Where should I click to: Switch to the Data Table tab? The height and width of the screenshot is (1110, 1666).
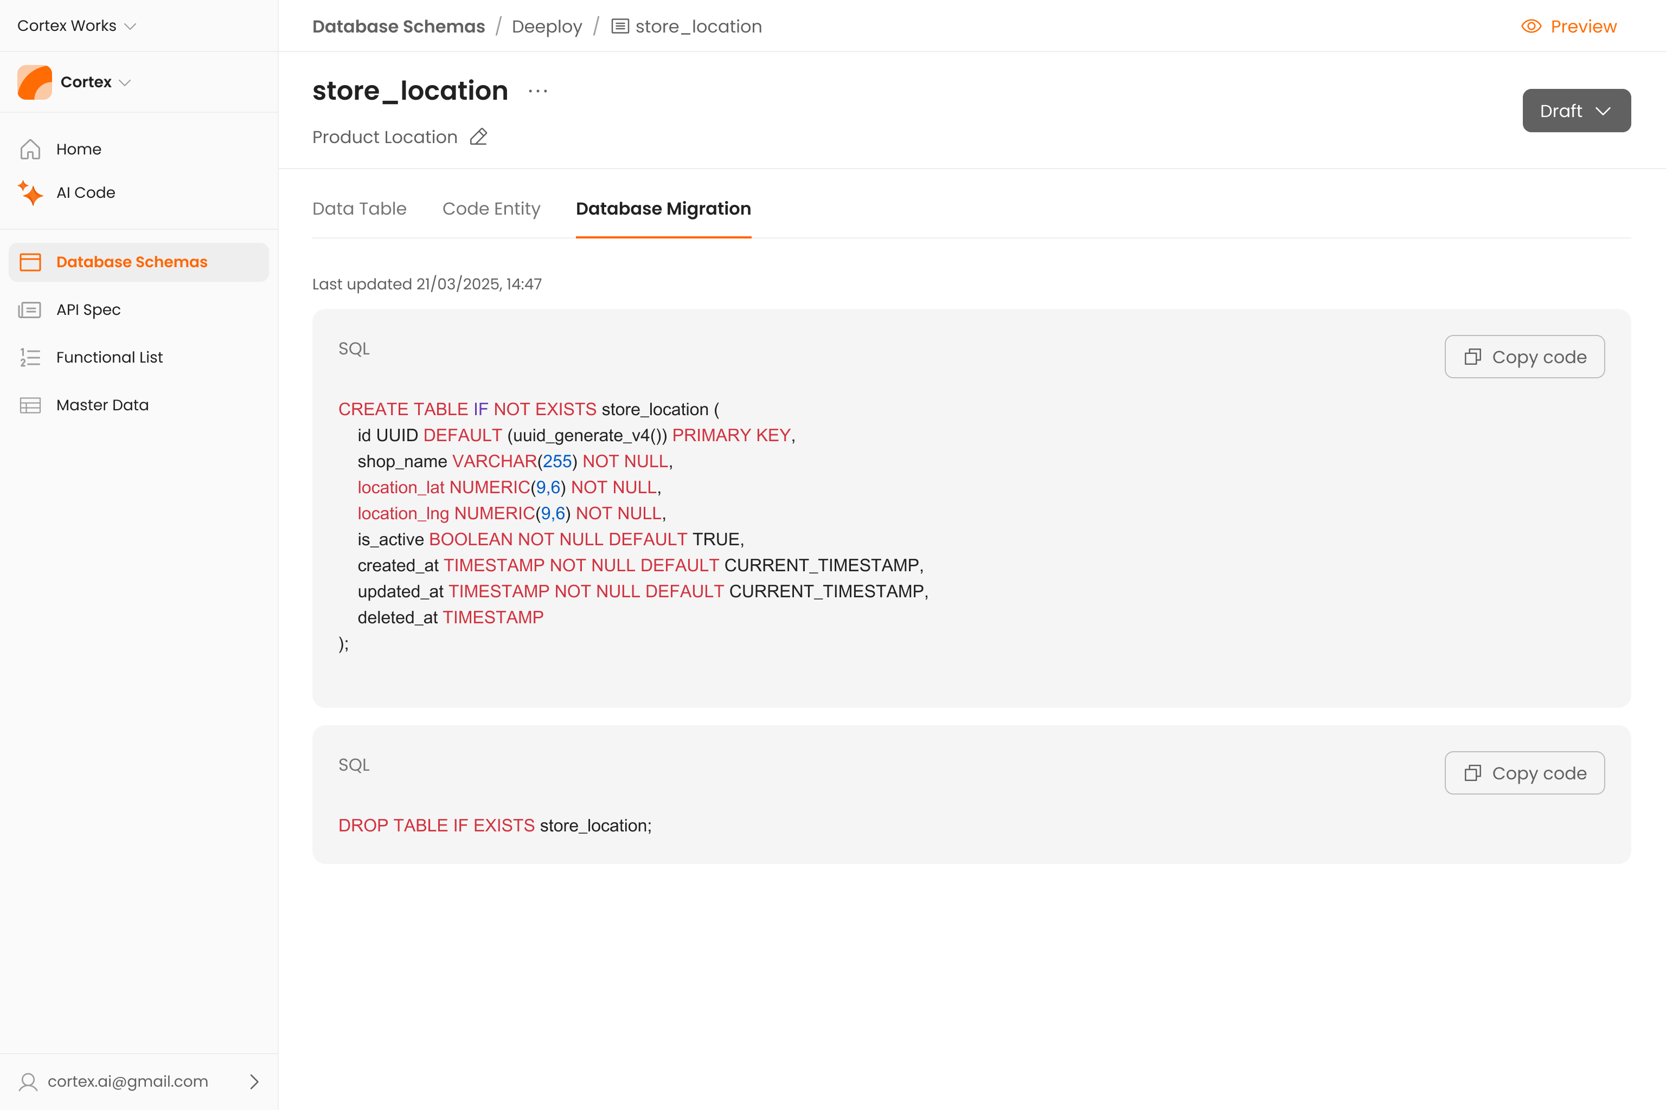[359, 209]
